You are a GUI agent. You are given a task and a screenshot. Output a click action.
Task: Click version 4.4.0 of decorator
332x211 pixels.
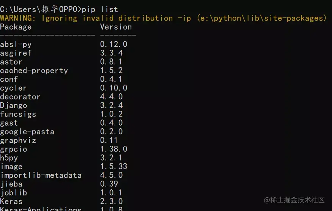[x=112, y=97]
